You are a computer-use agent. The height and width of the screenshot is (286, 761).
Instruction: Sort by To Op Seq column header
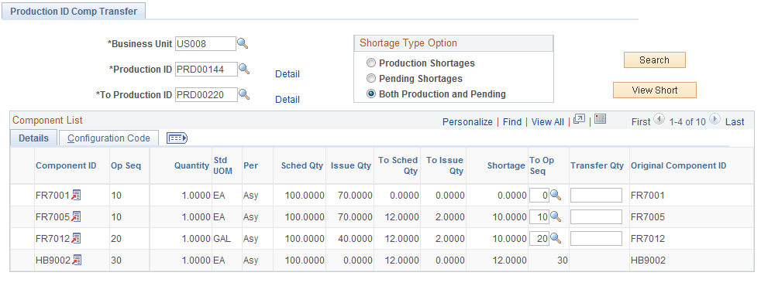542,165
